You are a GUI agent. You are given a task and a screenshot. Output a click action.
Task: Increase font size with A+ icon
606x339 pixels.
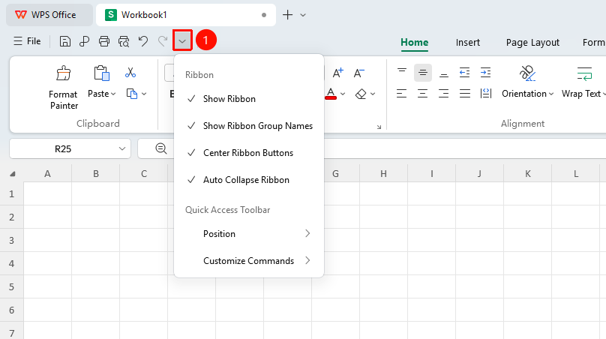click(337, 73)
